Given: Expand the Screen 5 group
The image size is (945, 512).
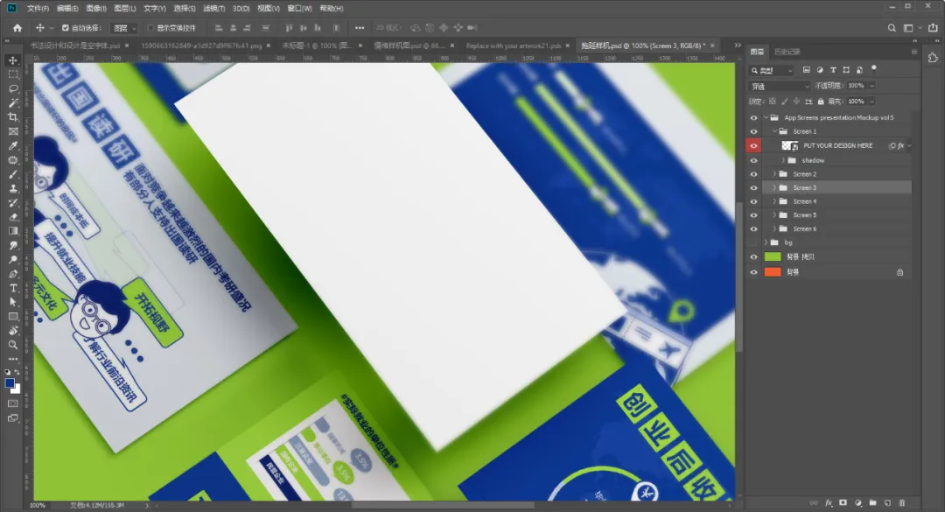Looking at the screenshot, I should [774, 214].
